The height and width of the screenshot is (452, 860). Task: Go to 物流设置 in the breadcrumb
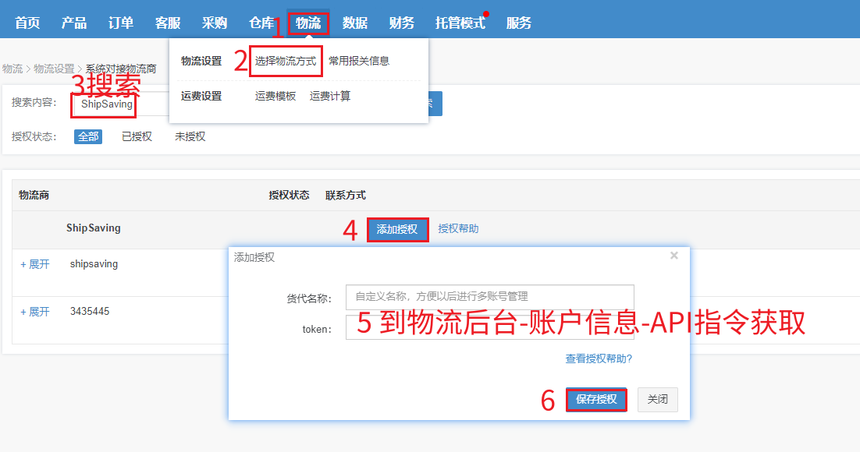point(54,69)
